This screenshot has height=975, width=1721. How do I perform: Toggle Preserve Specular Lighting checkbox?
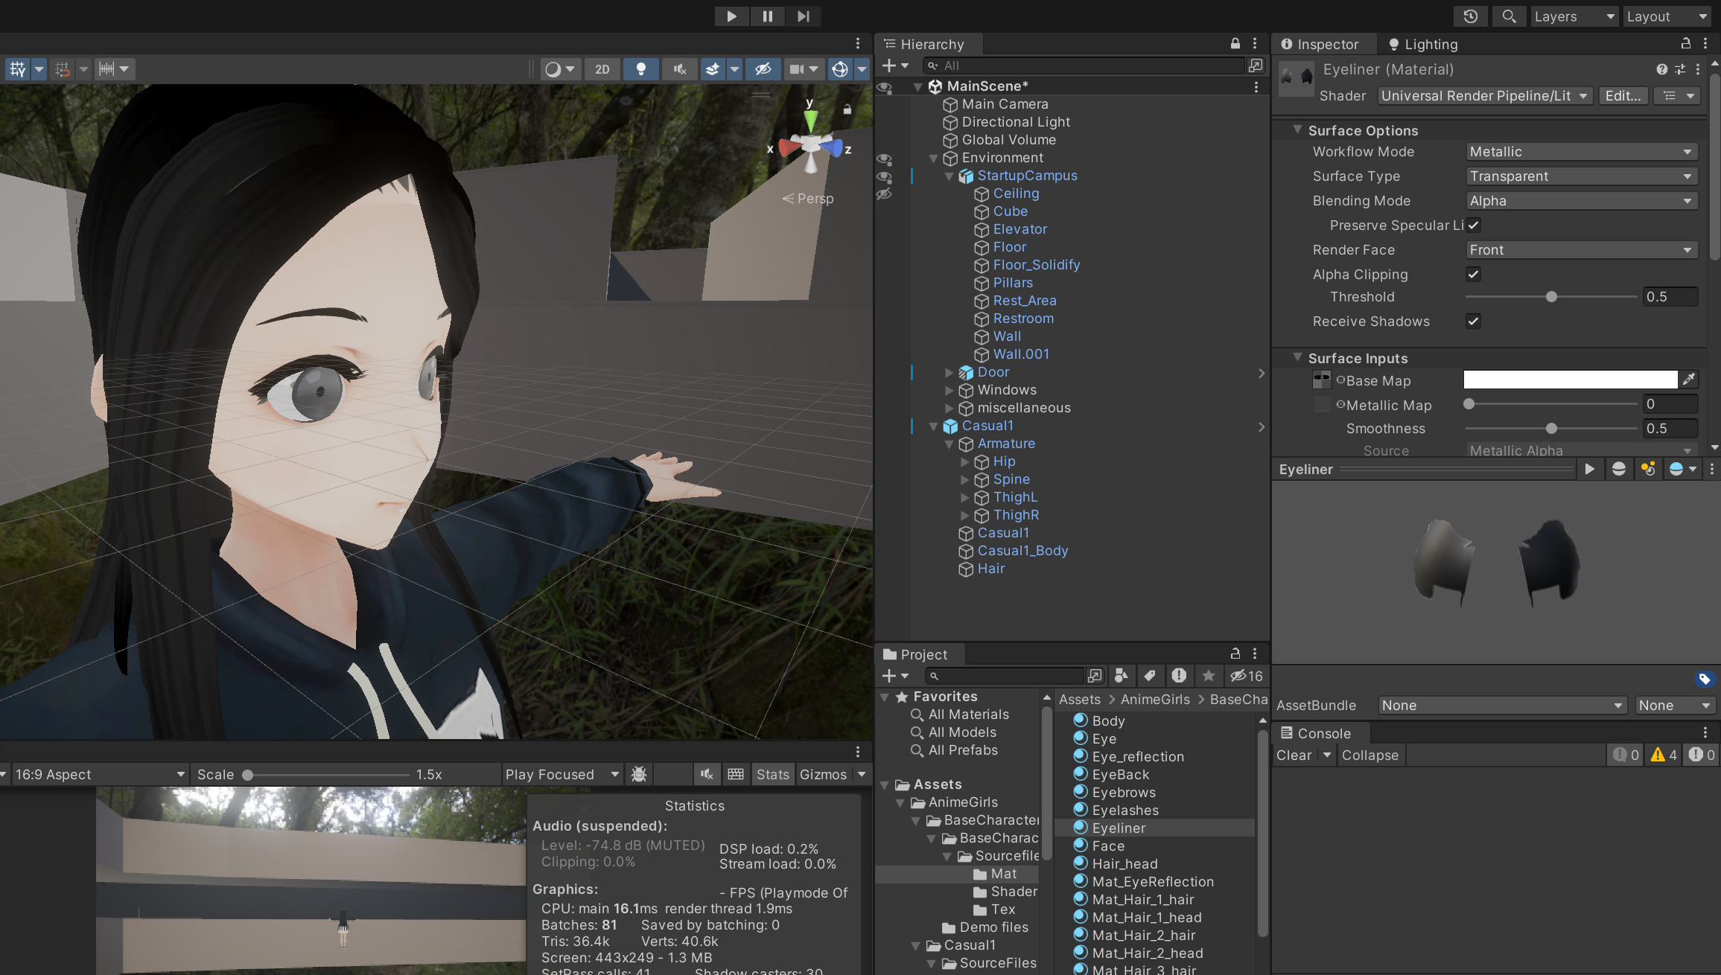[x=1473, y=225]
